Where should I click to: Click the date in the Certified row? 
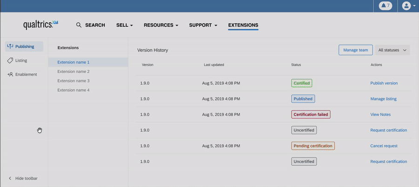221,83
